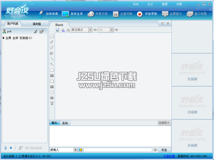Pick the pencil drawing tool

(x=52, y=42)
